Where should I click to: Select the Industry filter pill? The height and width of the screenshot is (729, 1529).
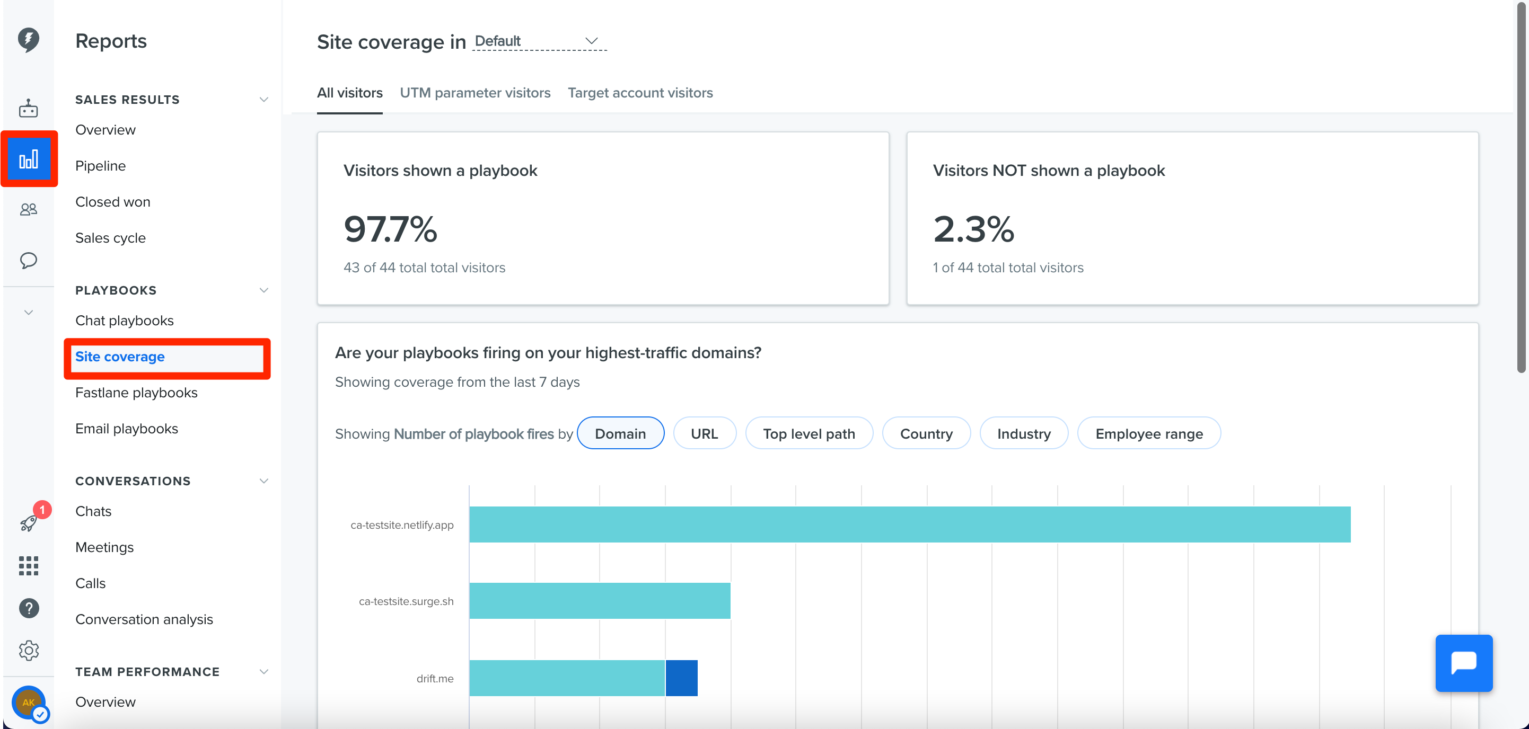pyautogui.click(x=1023, y=433)
